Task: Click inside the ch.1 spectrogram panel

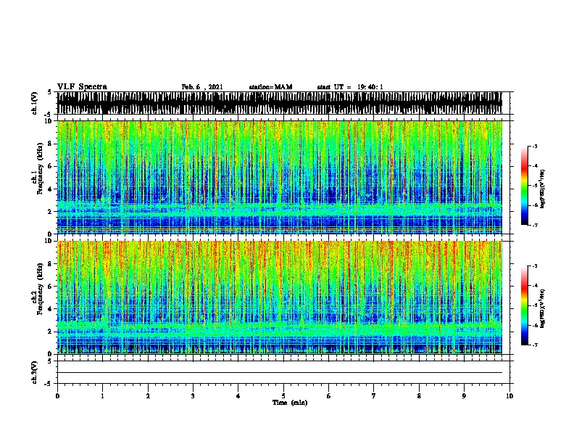Action: pyautogui.click(x=280, y=177)
